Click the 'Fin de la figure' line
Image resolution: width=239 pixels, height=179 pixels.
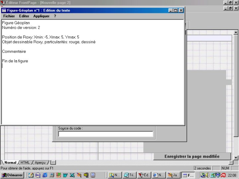[x=15, y=61]
